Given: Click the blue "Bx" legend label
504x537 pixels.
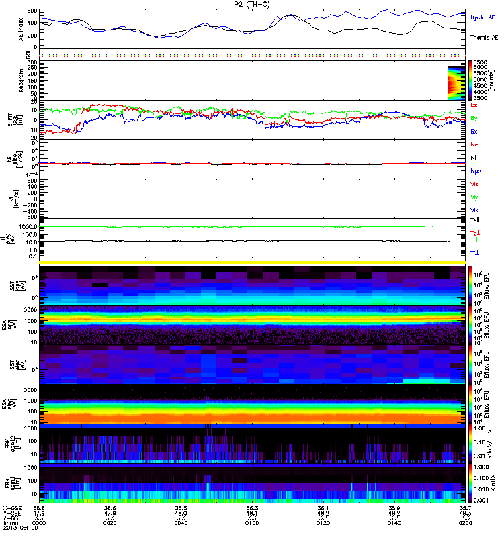Looking at the screenshot, I should 474,132.
